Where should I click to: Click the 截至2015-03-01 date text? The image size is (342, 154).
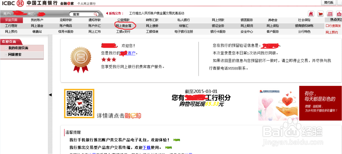point(201,91)
